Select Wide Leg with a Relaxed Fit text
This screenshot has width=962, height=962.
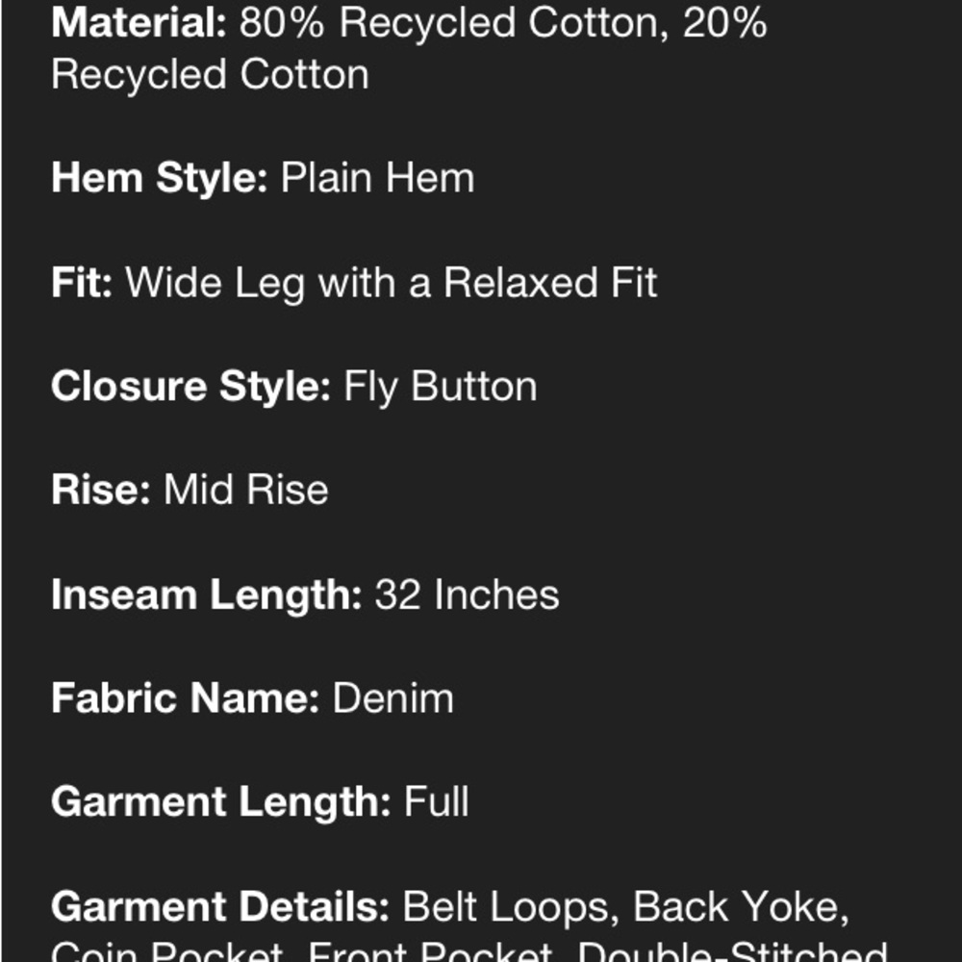coord(392,284)
